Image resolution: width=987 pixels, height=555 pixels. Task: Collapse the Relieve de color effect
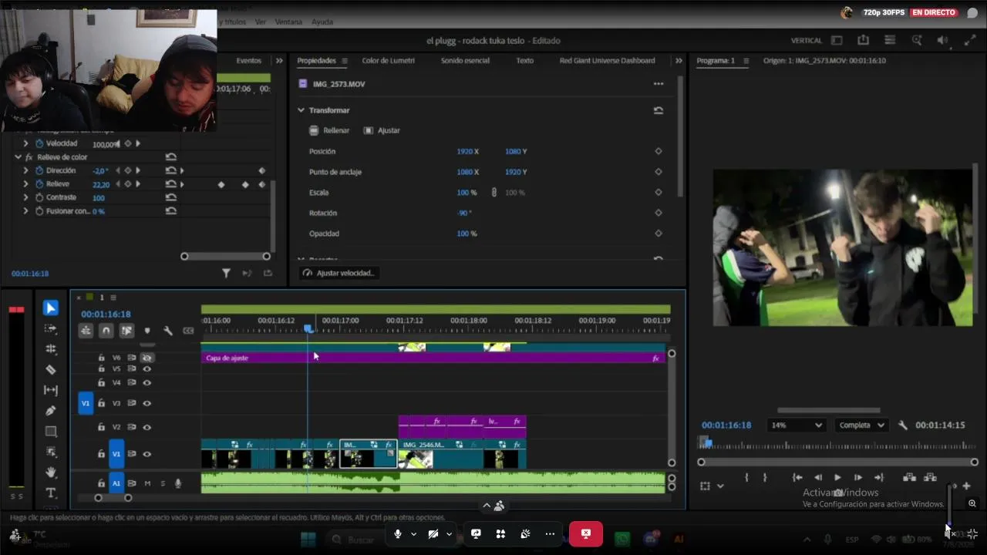pyautogui.click(x=19, y=157)
